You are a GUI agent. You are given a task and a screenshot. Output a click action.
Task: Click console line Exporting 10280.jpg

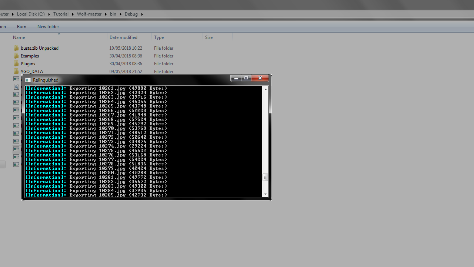coord(96,173)
